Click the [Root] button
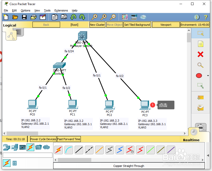Image resolution: width=212 pixels, height=171 pixels. 74,25
